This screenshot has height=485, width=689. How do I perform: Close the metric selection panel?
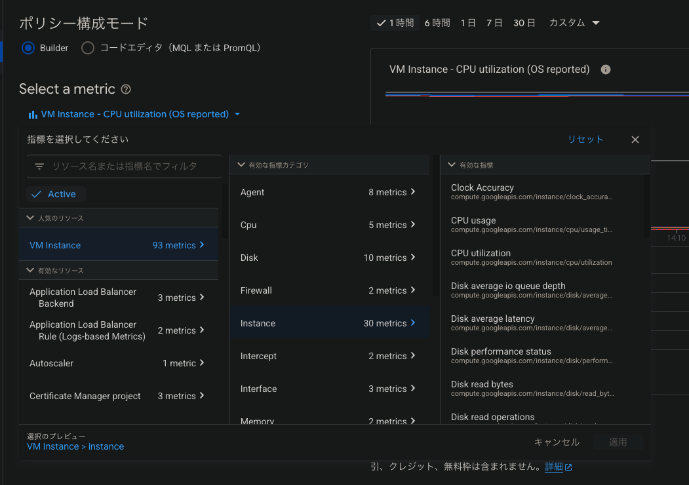click(x=635, y=140)
